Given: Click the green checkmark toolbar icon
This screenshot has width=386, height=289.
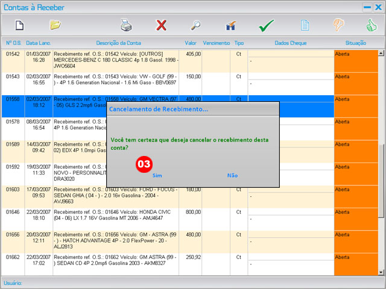Looking at the screenshot, I should tap(266, 26).
